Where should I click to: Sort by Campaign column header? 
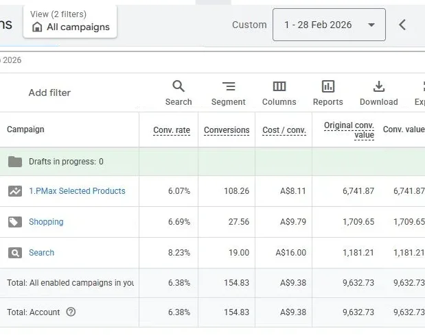(x=25, y=129)
